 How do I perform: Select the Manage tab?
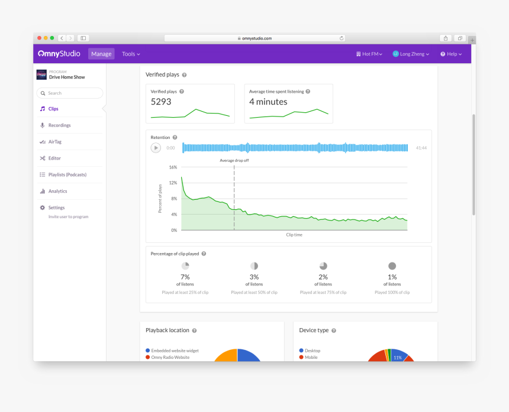pos(101,54)
